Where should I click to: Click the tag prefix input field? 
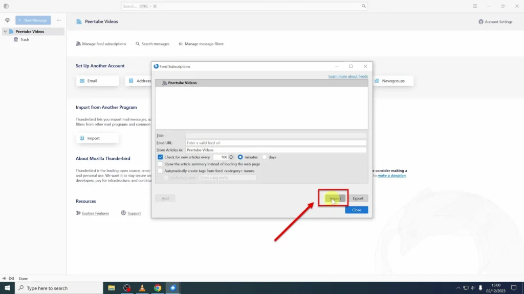click(x=227, y=178)
